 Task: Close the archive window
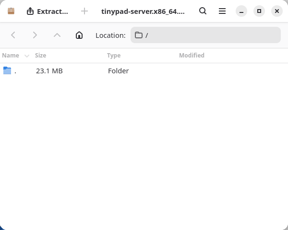tap(277, 11)
